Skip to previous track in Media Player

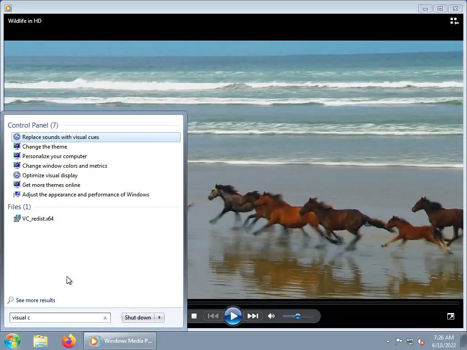213,316
